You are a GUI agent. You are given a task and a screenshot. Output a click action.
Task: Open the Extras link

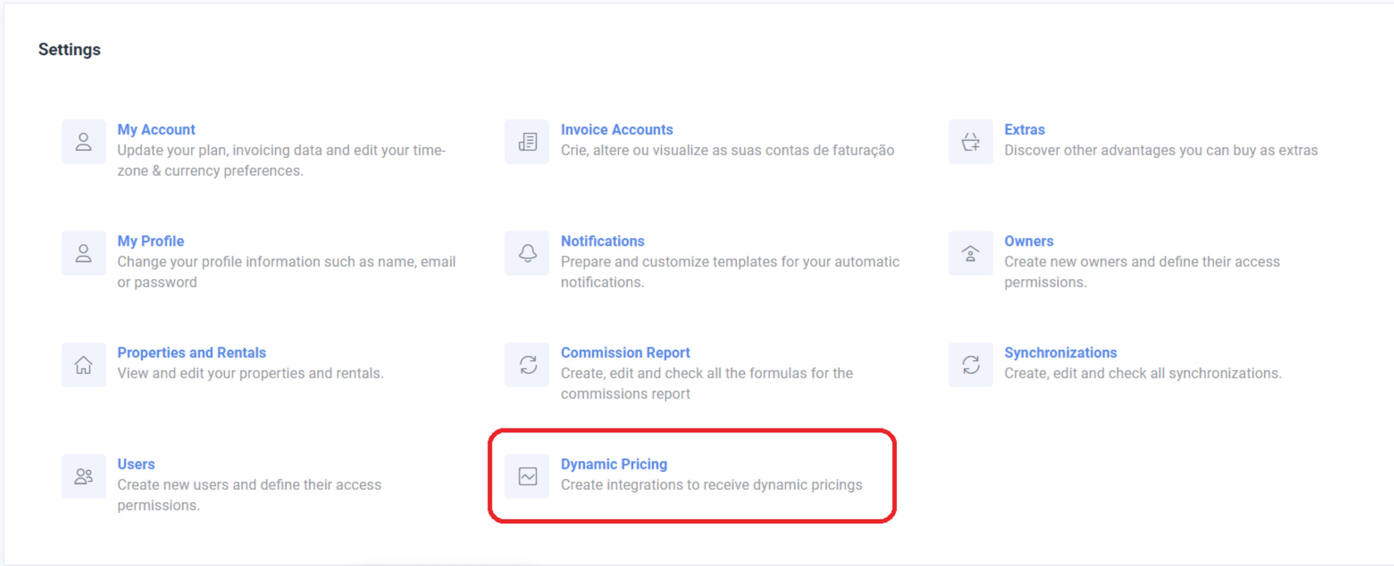pyautogui.click(x=1024, y=130)
